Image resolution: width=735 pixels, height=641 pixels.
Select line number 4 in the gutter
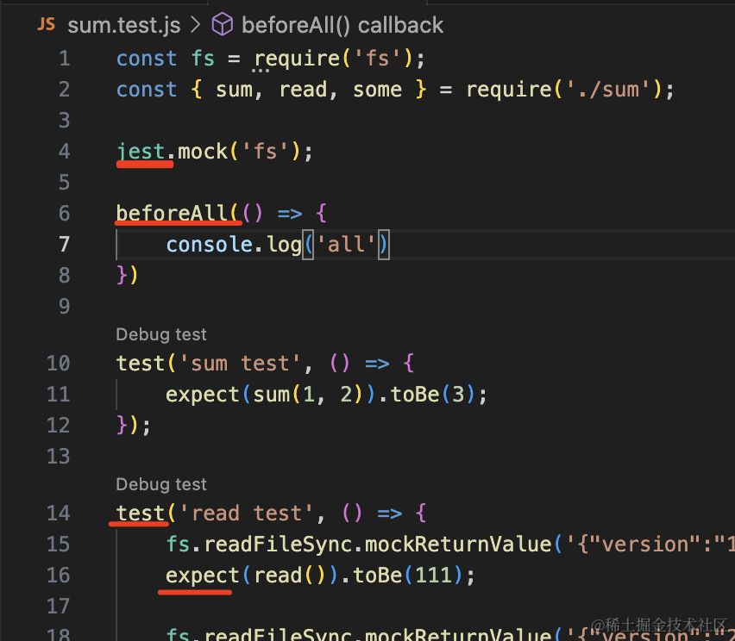(64, 152)
